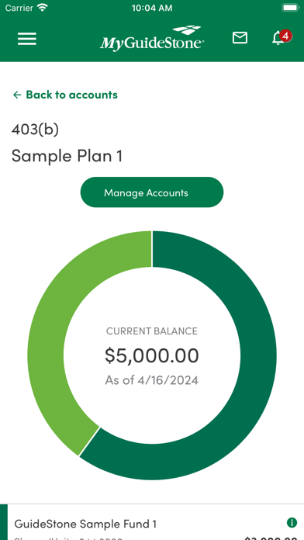The image size is (304, 540).
Task: Click the Manage Accounts button
Action: pos(152,192)
